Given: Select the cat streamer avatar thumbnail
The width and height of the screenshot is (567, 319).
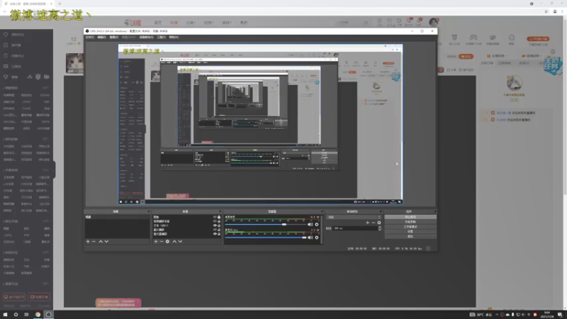Looking at the screenshot, I should point(74,63).
